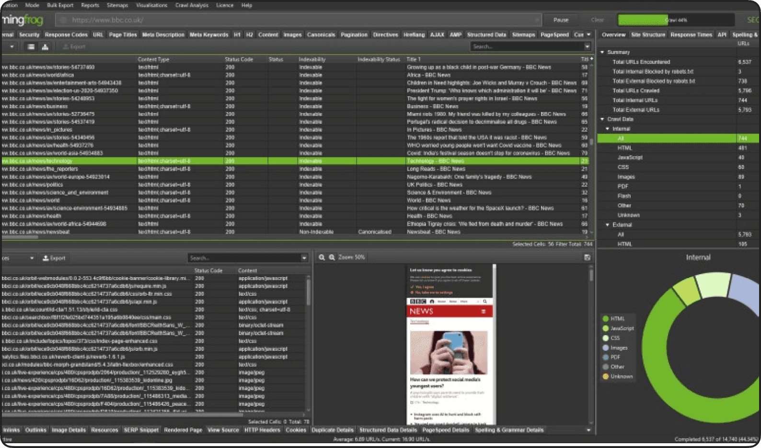Save the rendered page screenshot icon

pos(587,258)
